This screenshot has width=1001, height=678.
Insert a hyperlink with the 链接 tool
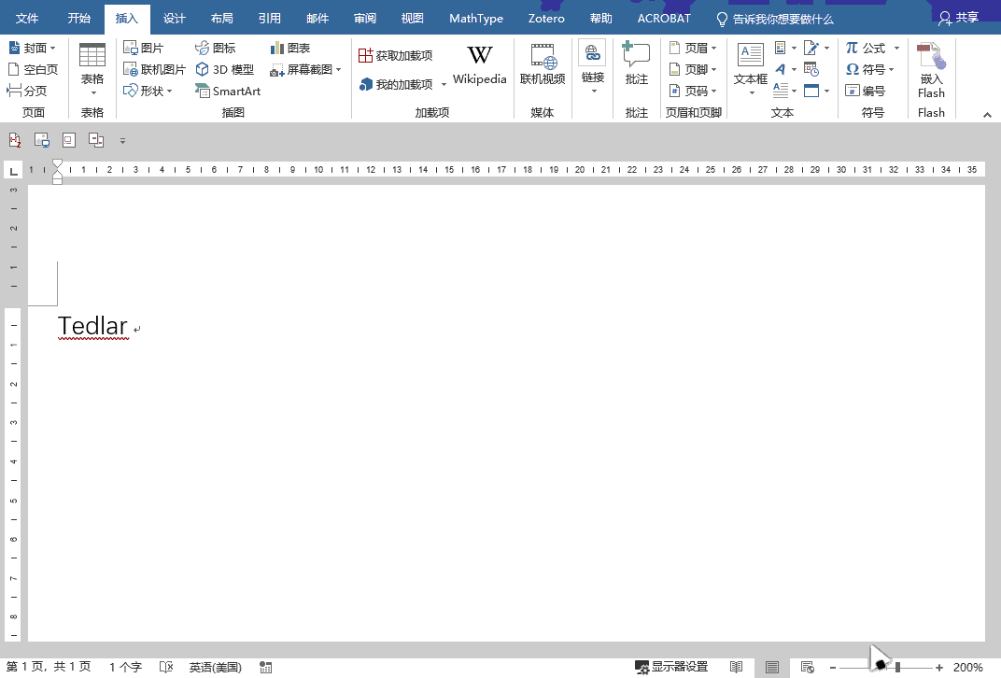tap(592, 64)
